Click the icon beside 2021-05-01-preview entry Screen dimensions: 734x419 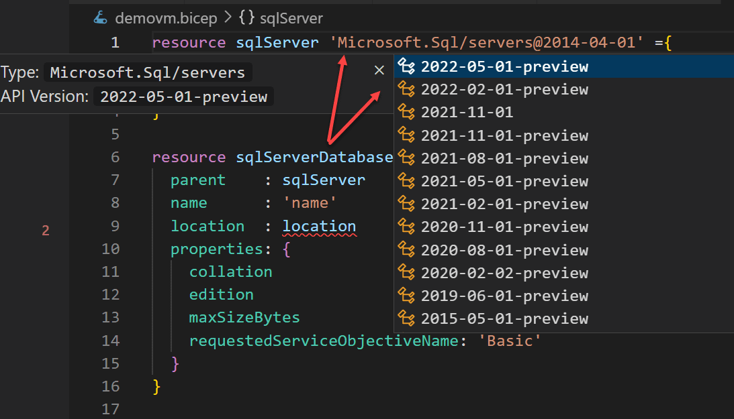pyautogui.click(x=406, y=181)
